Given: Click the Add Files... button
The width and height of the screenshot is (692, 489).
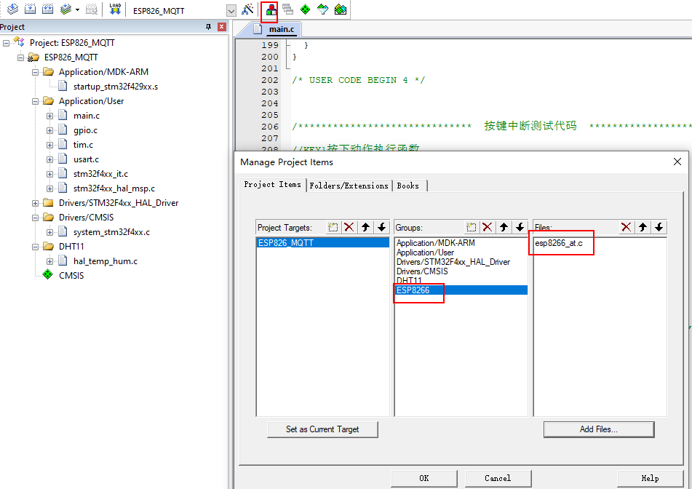Looking at the screenshot, I should (x=598, y=429).
